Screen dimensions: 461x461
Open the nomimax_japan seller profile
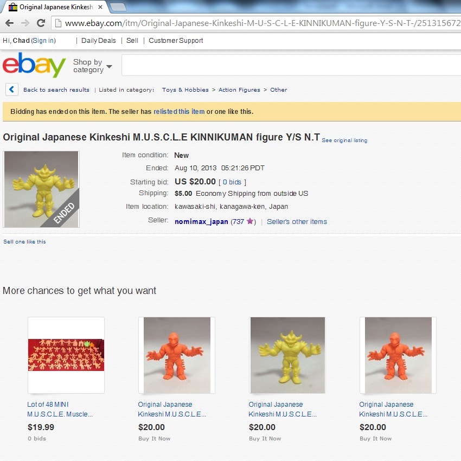click(x=201, y=222)
